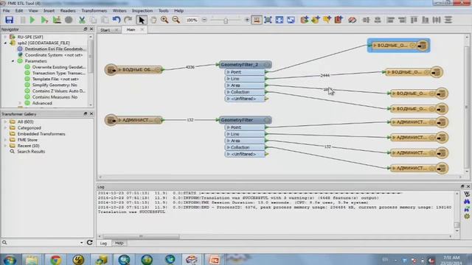
Task: Click Search Results in Transformer Gallery
Action: click(31, 152)
